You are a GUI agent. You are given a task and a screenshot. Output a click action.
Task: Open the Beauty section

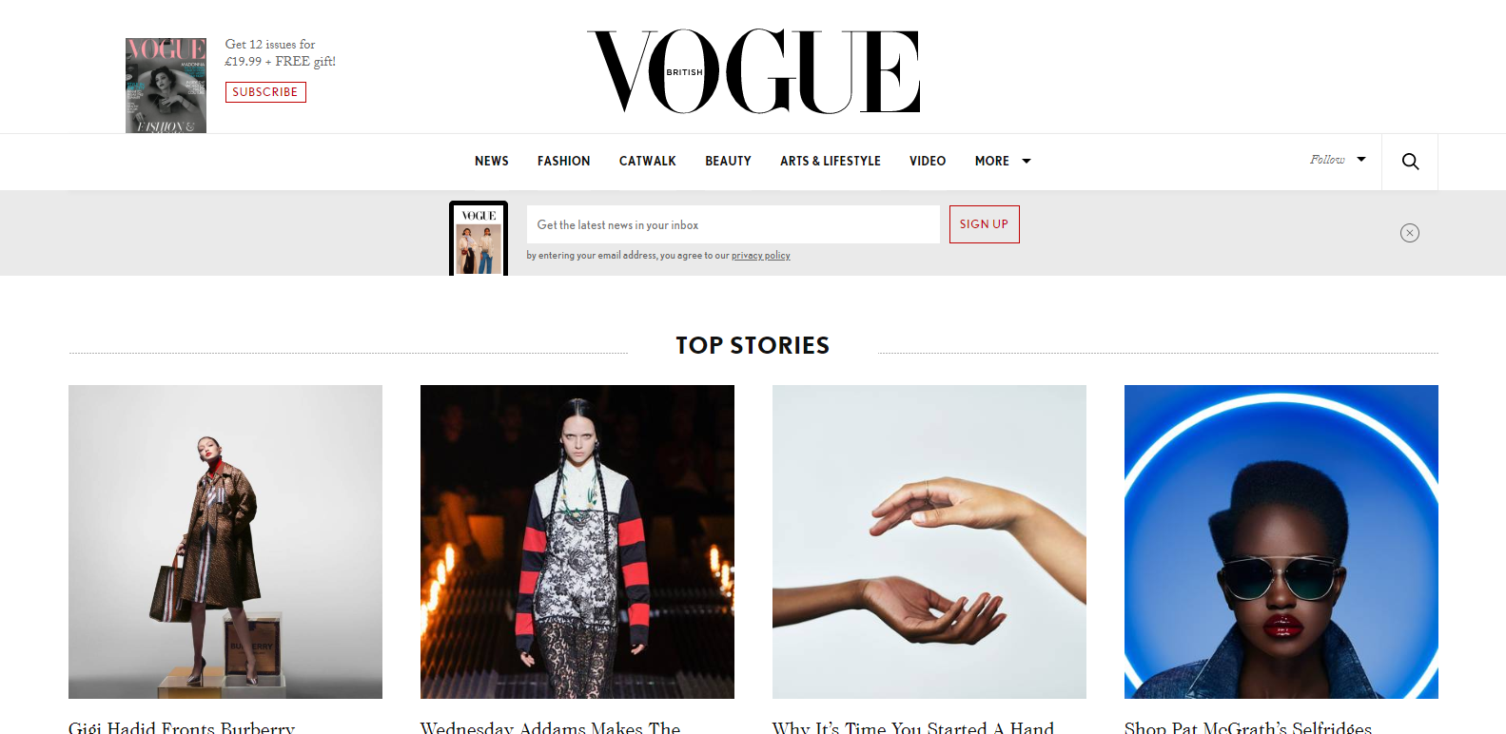(x=728, y=162)
